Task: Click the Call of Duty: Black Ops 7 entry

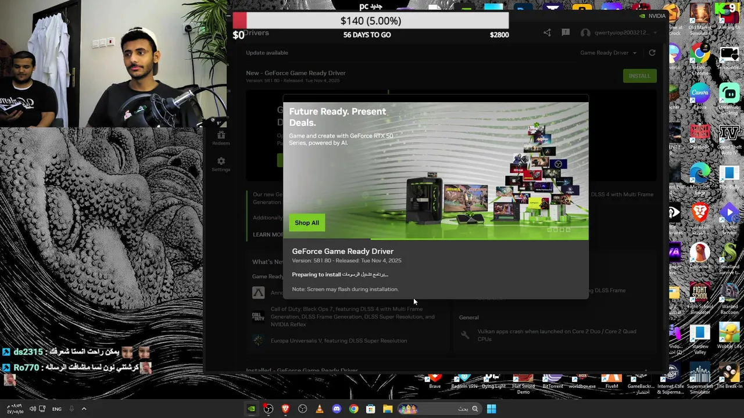Action: [x=346, y=317]
